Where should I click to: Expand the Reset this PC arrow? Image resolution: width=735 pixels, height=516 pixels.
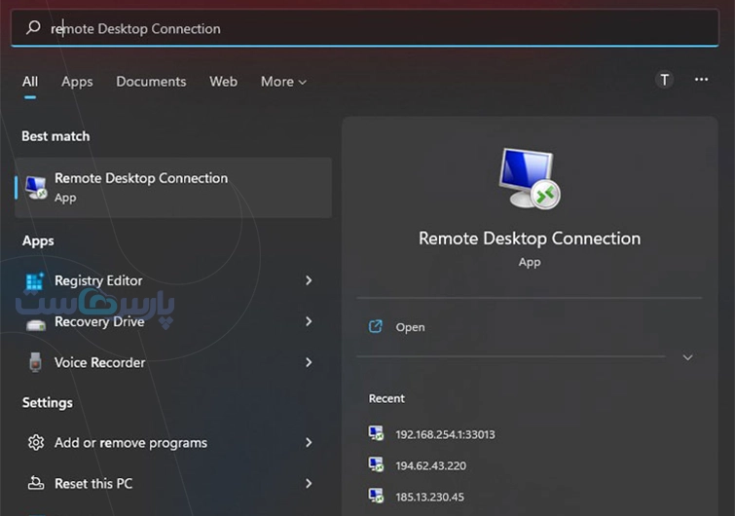coord(309,483)
